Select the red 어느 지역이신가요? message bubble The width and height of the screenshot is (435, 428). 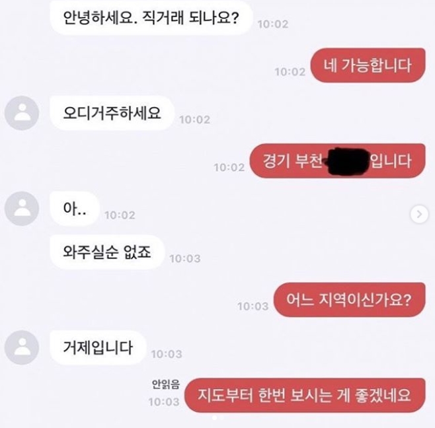[349, 300]
